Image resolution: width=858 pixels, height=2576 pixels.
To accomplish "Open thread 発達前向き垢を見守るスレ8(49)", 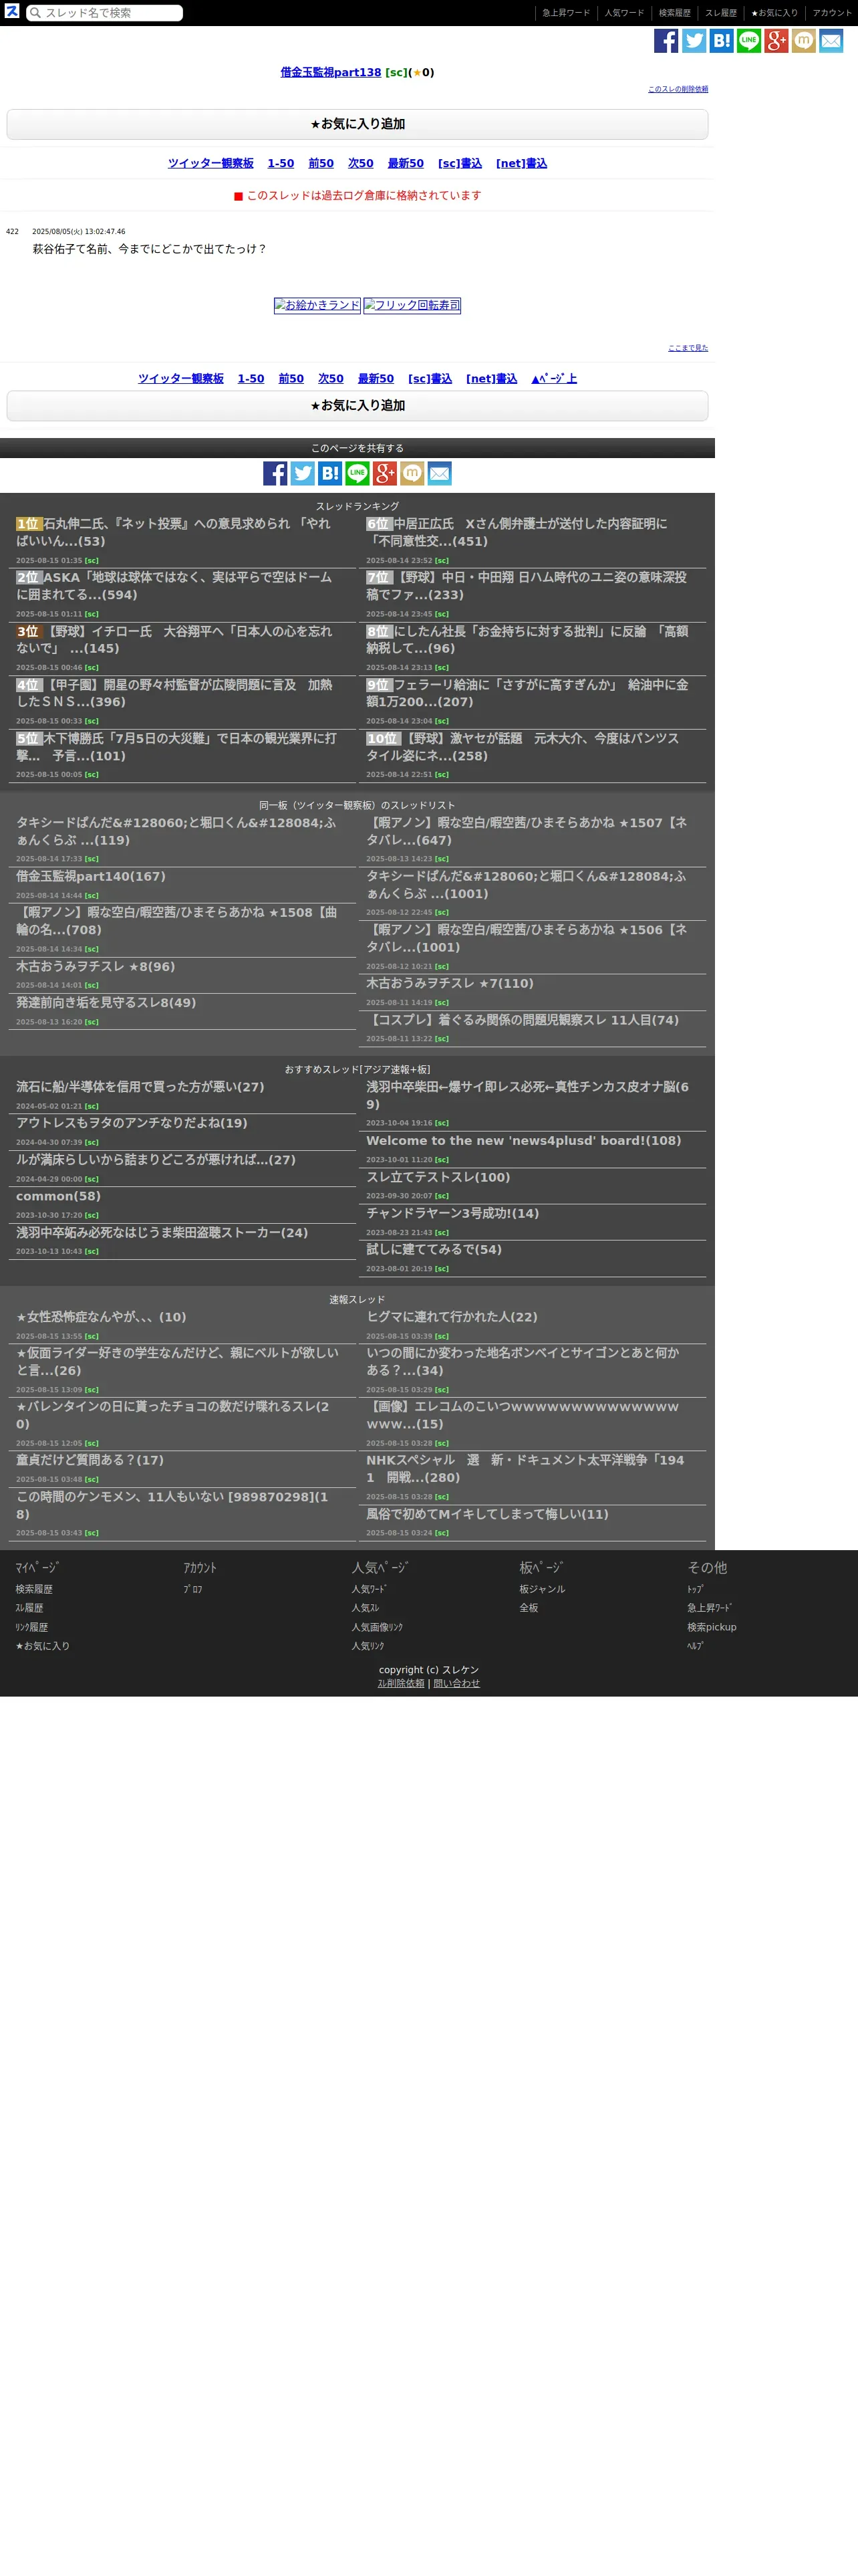I will pyautogui.click(x=106, y=1003).
